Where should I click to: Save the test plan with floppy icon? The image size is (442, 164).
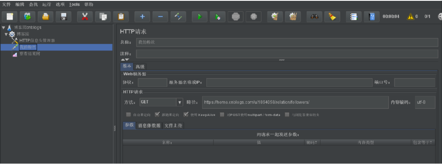[x=64, y=17]
